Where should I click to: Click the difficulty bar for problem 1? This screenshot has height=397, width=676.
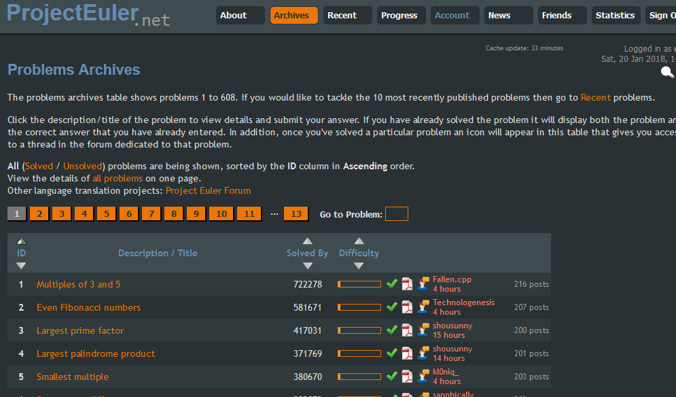[359, 284]
